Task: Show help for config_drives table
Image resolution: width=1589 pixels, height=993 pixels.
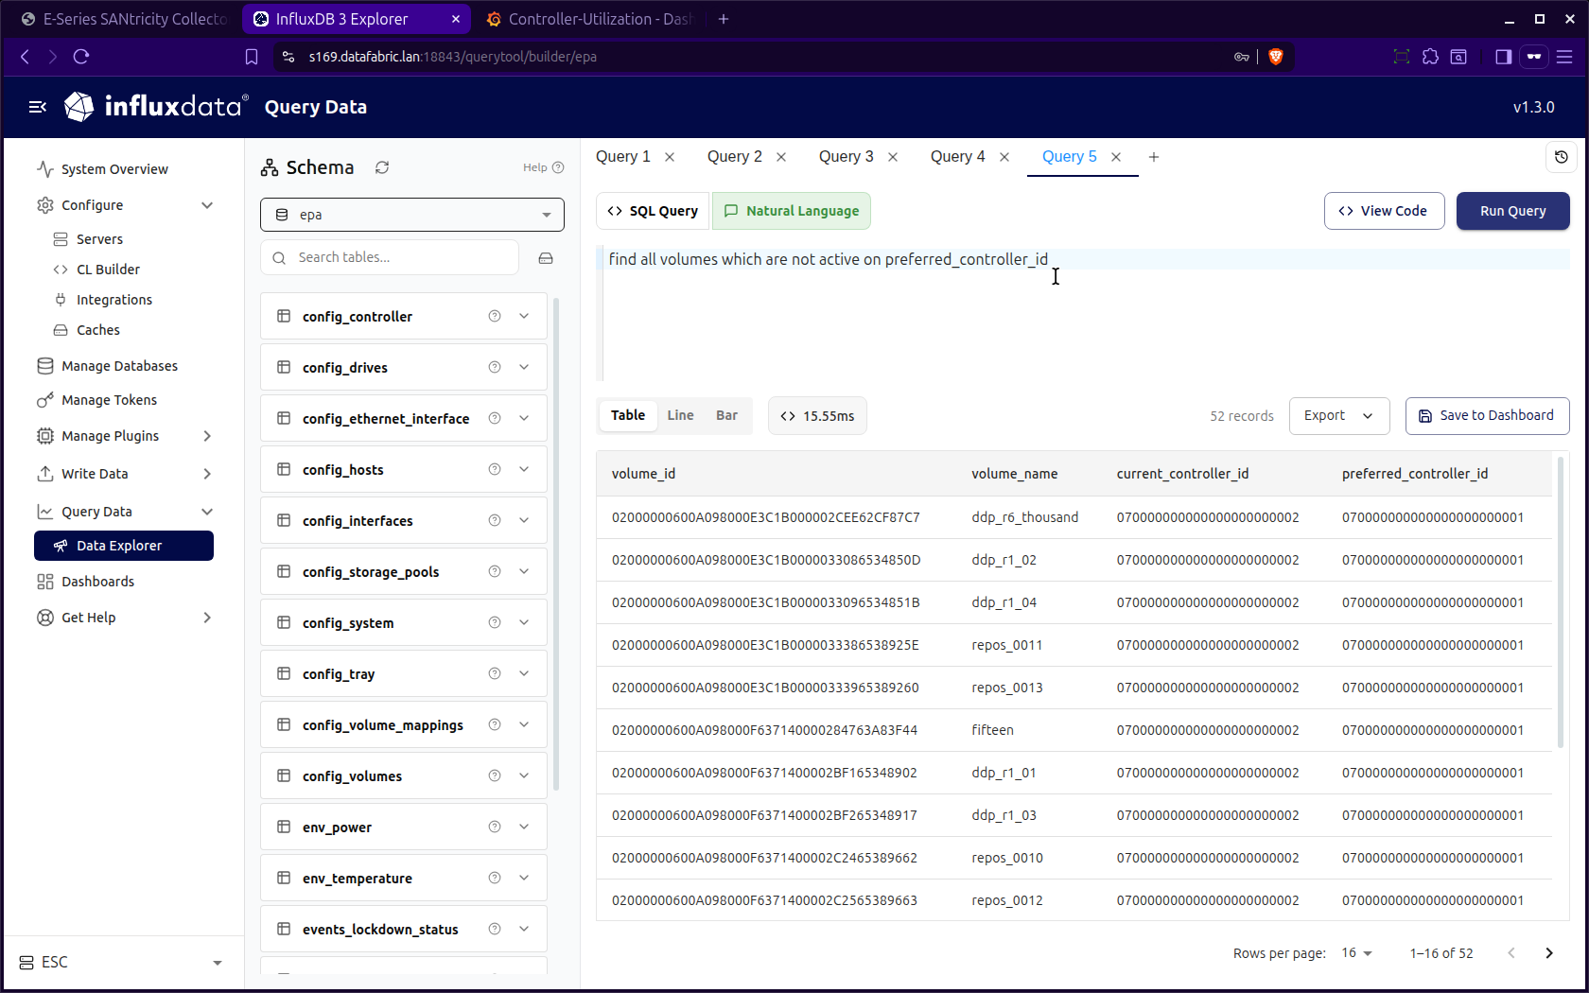Action: pos(495,367)
